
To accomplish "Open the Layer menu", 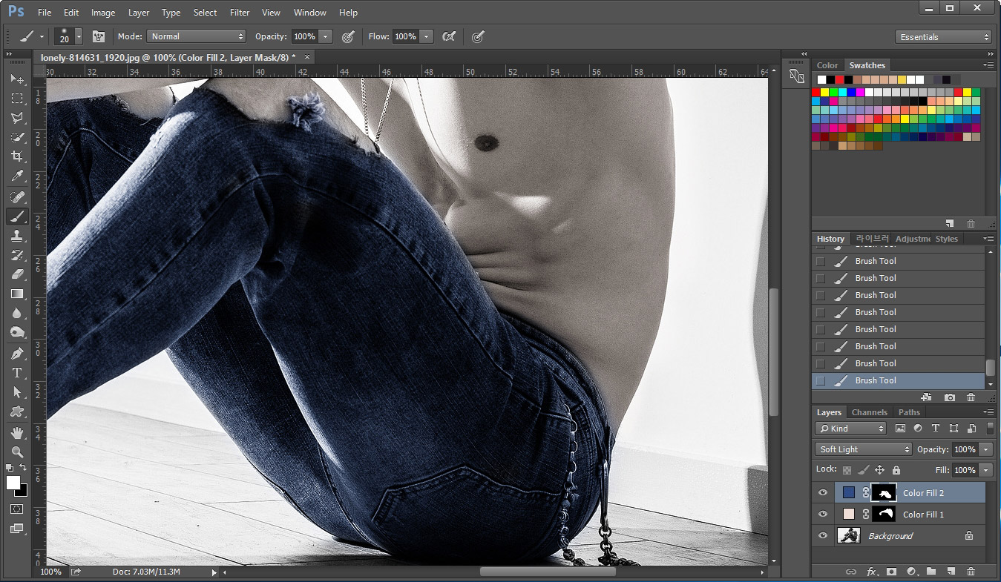I will 139,13.
